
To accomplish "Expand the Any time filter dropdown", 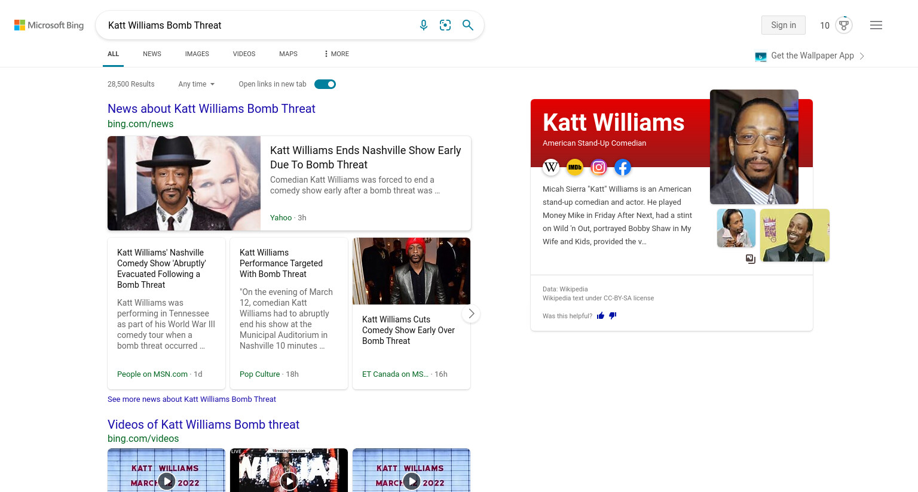I will point(196,84).
